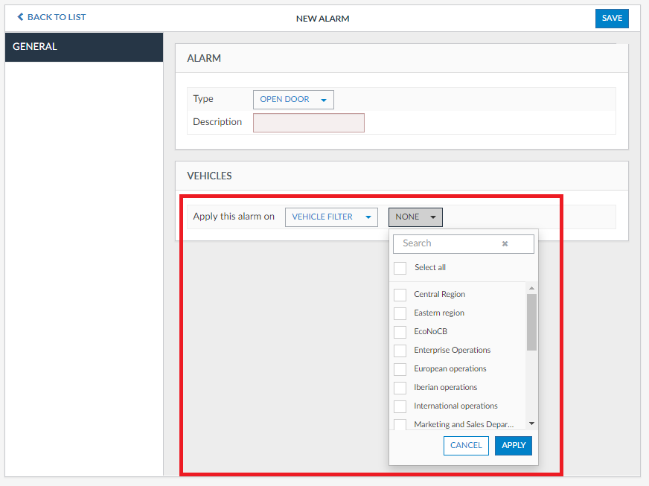Click the back arrow chevron icon
The height and width of the screenshot is (486, 649).
[x=20, y=17]
